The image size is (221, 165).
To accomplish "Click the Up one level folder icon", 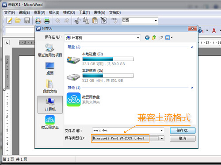I will (154, 37).
